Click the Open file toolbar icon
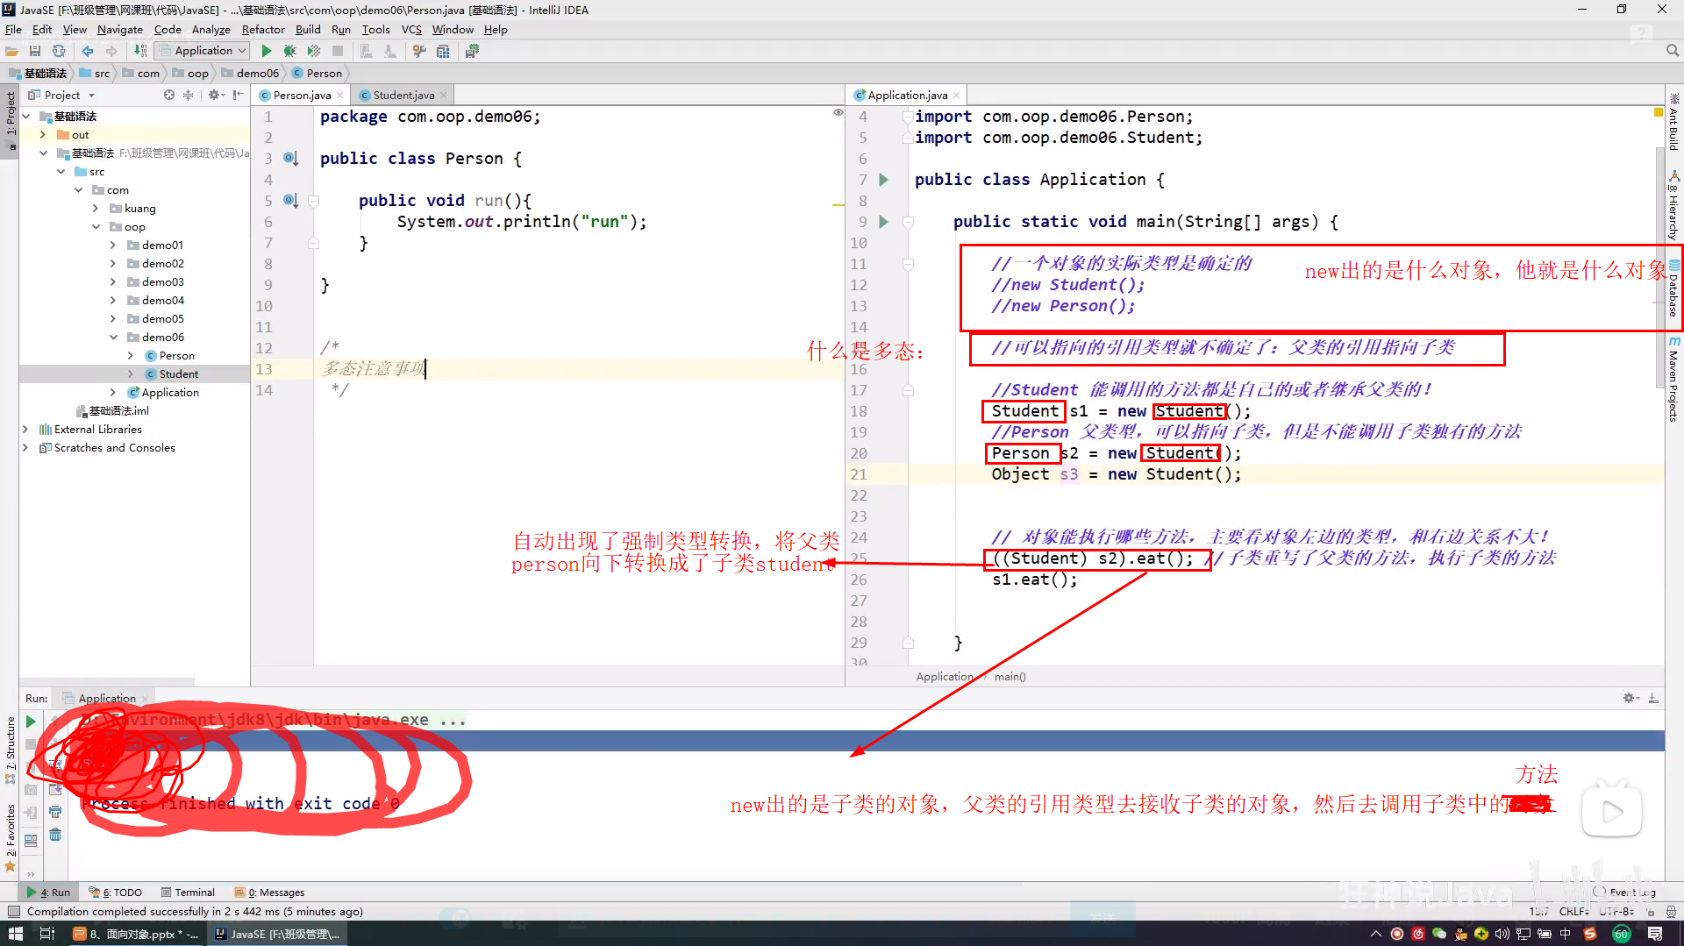This screenshot has width=1684, height=946. 11,51
